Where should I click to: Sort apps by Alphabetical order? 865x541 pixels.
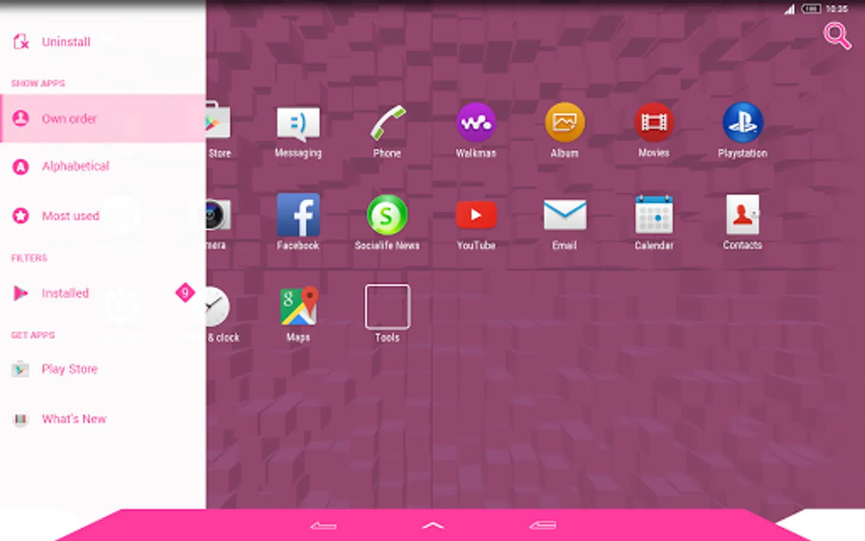point(103,167)
